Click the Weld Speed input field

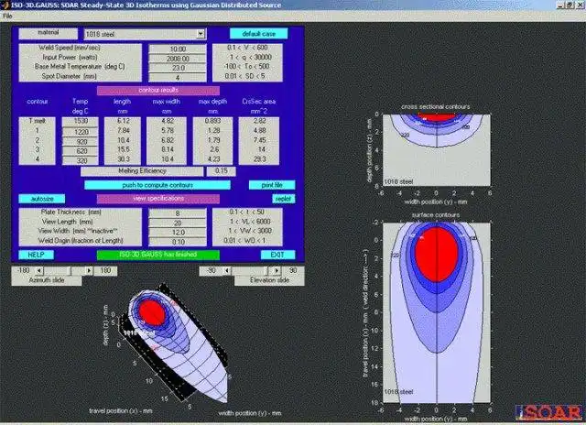point(178,49)
